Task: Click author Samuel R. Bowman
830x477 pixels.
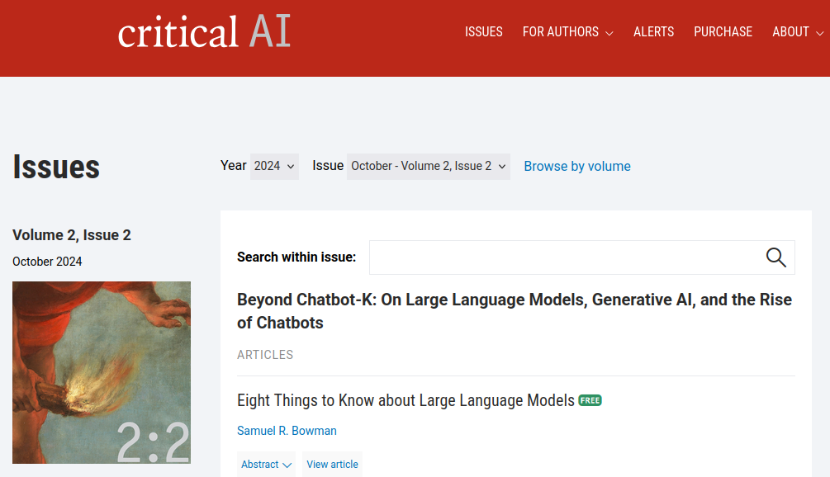Action: 287,431
